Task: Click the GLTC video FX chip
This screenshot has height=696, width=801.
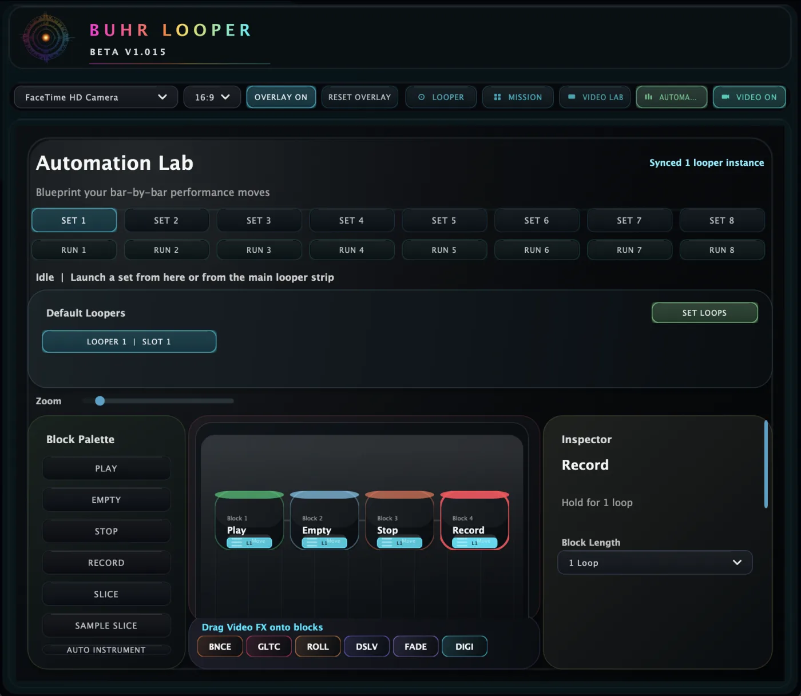Action: pyautogui.click(x=269, y=646)
